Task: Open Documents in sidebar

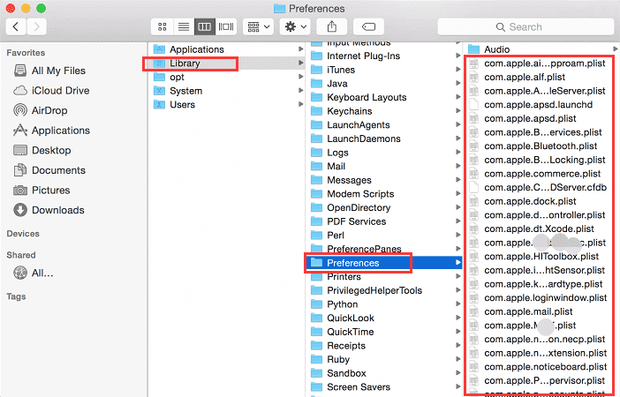Action: click(49, 170)
